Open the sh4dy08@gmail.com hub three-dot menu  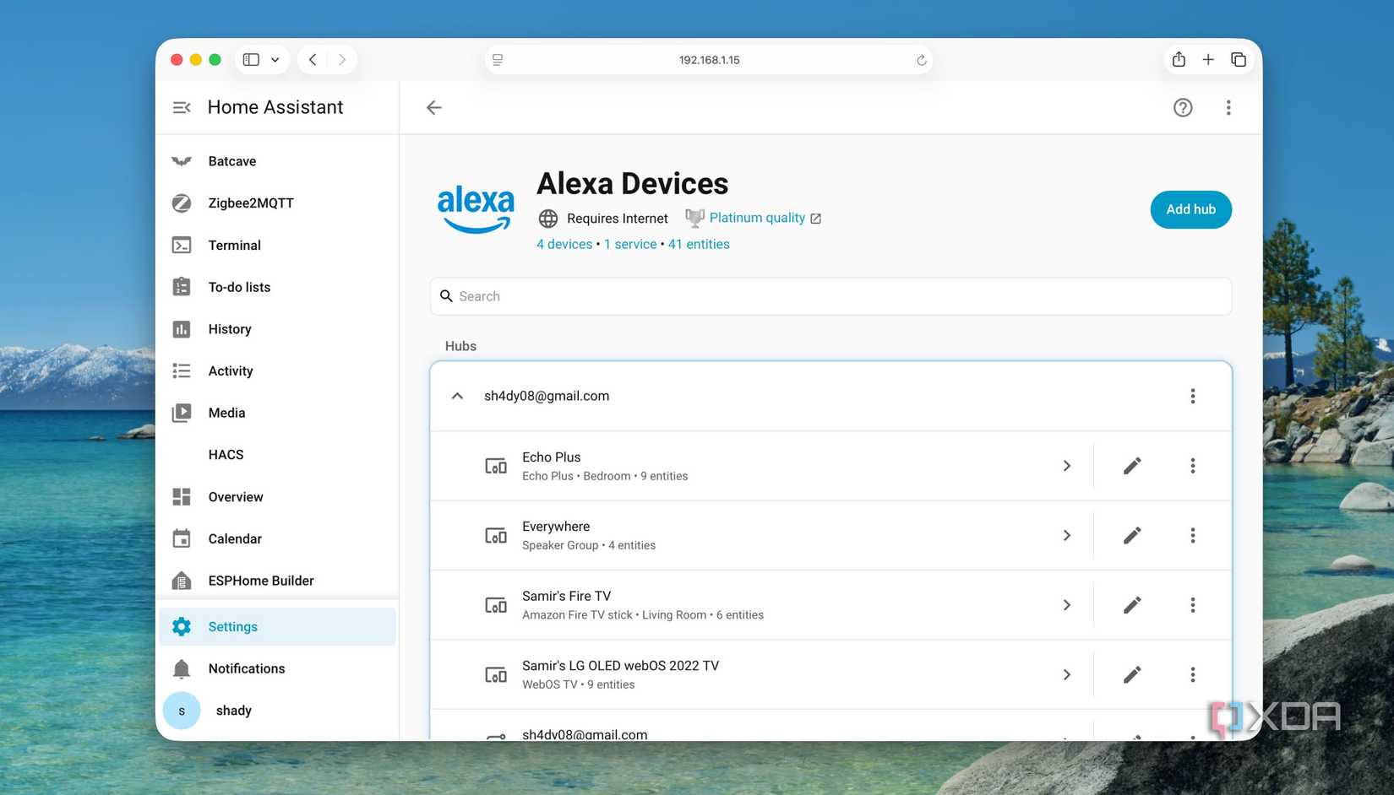click(x=1193, y=396)
